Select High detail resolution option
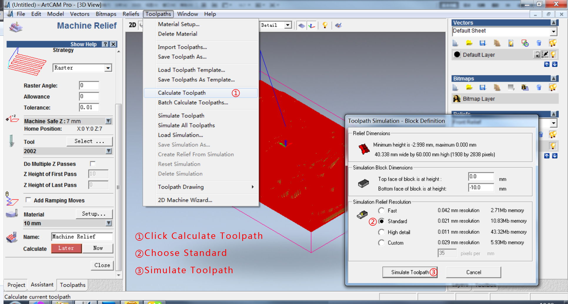 pos(381,232)
